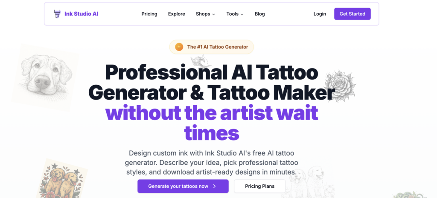Click the small wave tattoo sketch above headline
The height and width of the screenshot is (198, 437).
(x=199, y=61)
